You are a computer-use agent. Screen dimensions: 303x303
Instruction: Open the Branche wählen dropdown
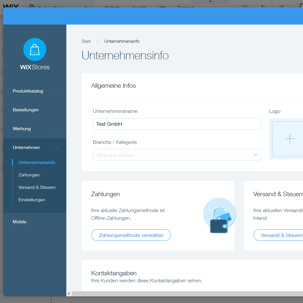[x=177, y=155]
